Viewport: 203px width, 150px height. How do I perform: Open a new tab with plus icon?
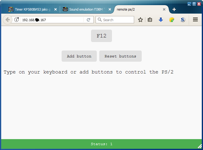174,9
